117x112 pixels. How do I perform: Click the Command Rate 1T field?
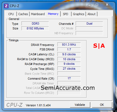[x=69, y=78]
